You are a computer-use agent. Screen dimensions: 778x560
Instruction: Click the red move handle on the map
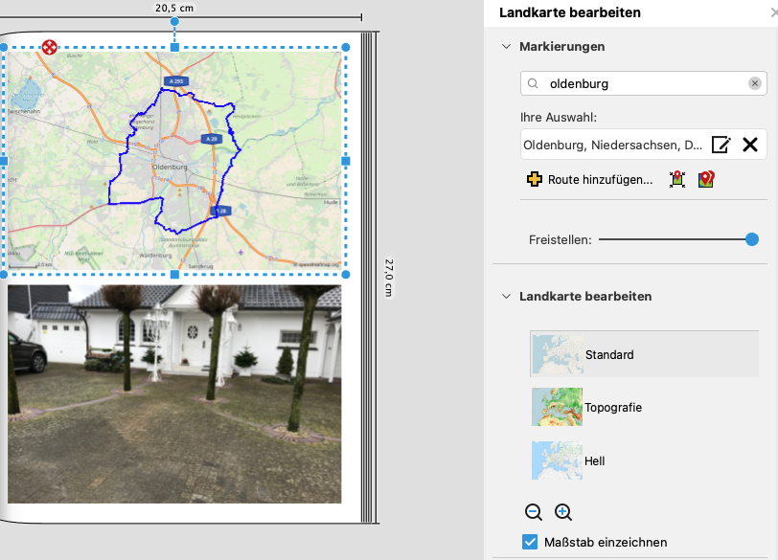(49, 47)
